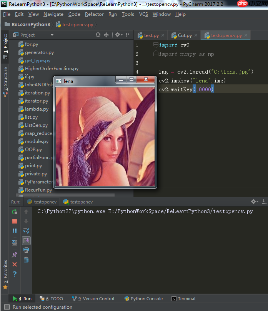Screen dimensions: 268x311
Task: Hide the Run tool window with the download-arrow icon
Action: point(264,202)
